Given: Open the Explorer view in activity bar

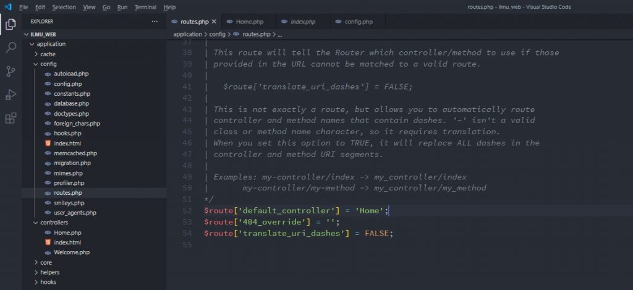Looking at the screenshot, I should click(11, 25).
